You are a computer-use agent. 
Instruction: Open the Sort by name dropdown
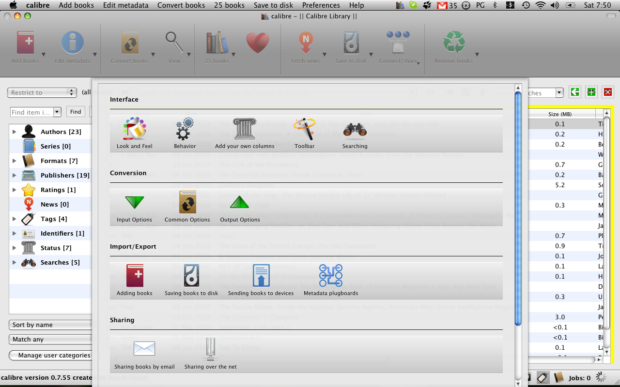[50, 325]
